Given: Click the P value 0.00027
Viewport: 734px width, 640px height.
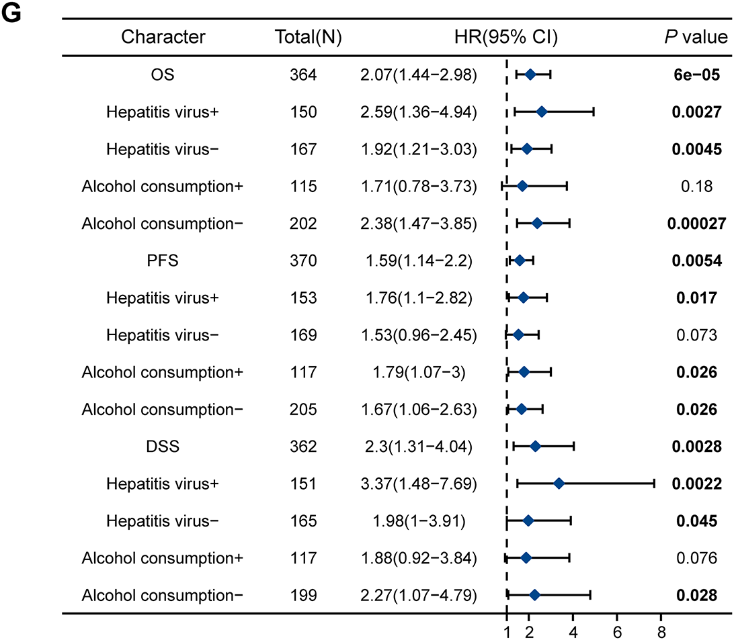Looking at the screenshot, I should [694, 223].
